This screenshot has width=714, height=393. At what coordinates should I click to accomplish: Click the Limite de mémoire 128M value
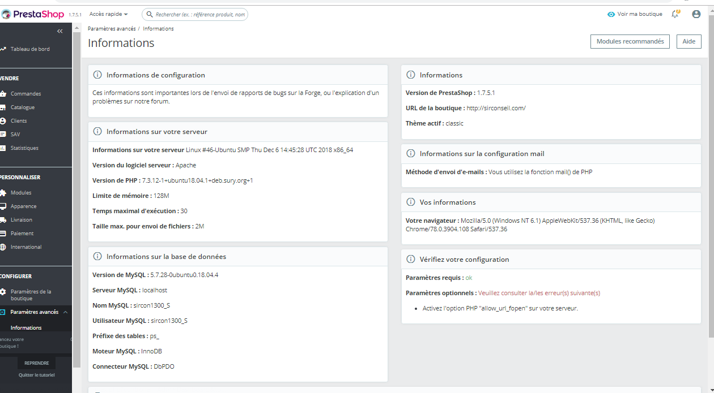161,196
